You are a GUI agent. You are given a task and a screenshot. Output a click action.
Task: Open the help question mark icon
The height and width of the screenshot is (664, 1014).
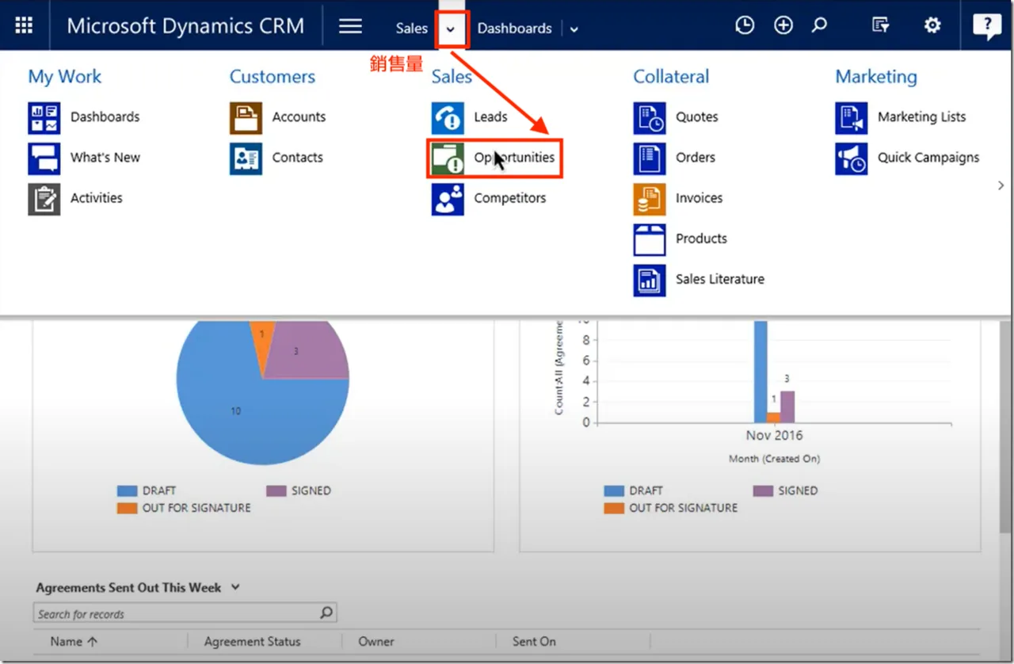pyautogui.click(x=987, y=27)
